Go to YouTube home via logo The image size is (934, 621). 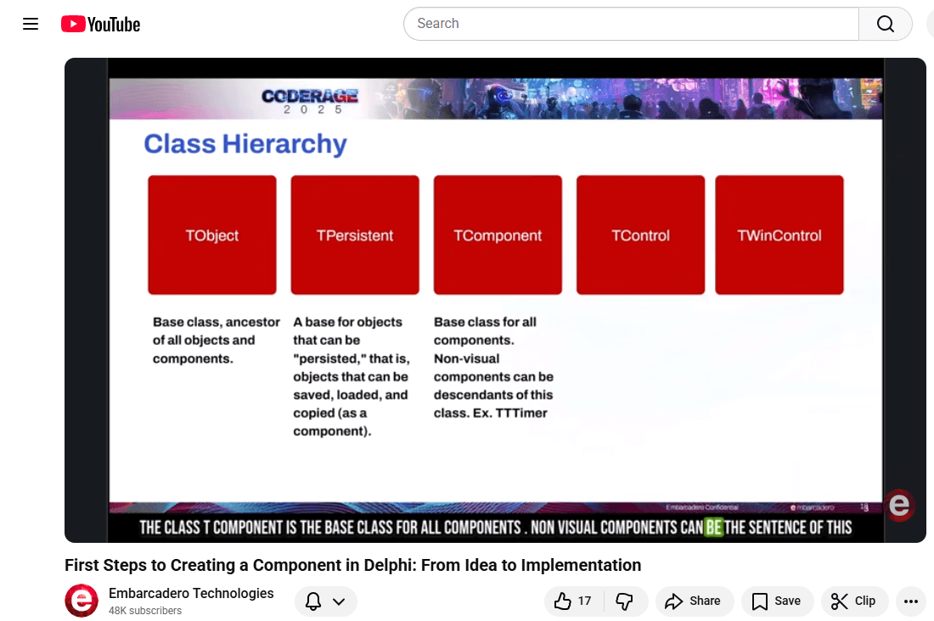101,24
